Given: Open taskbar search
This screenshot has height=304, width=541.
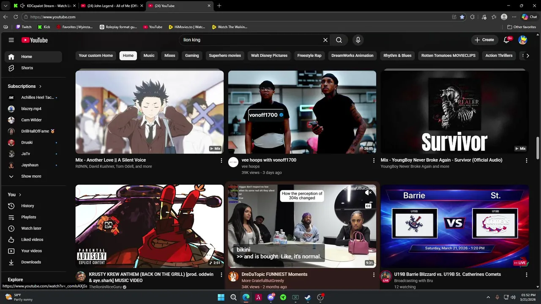Looking at the screenshot, I should point(233,297).
